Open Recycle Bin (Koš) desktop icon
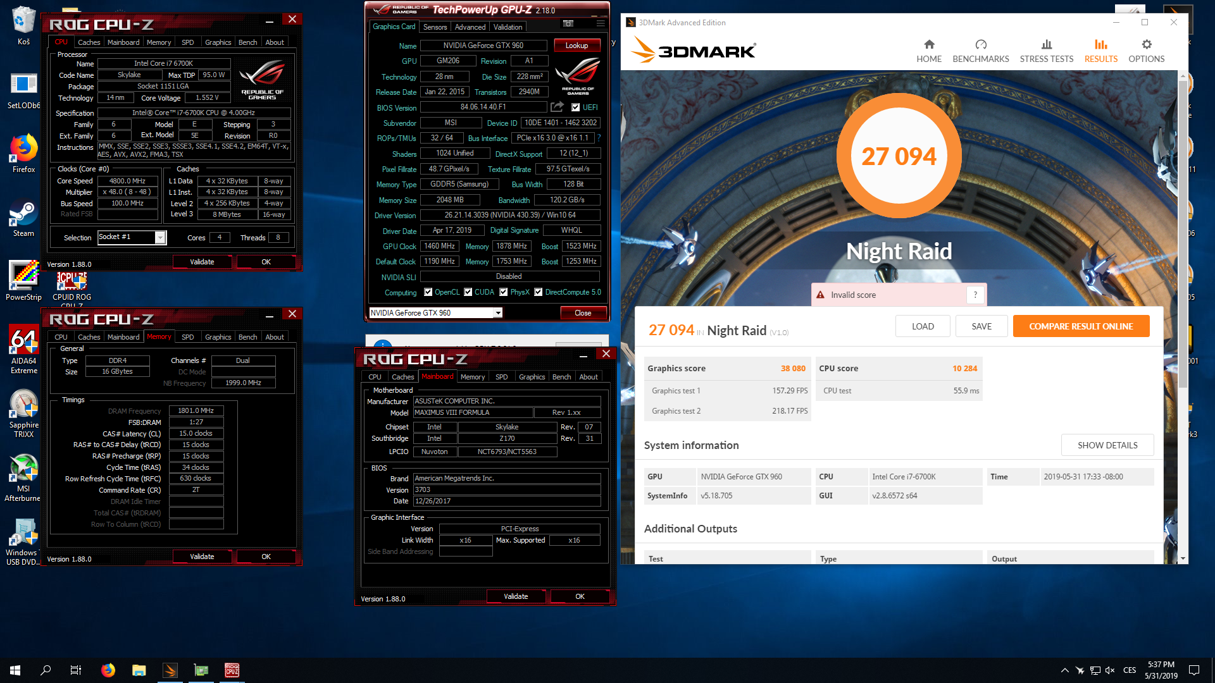 point(23,25)
